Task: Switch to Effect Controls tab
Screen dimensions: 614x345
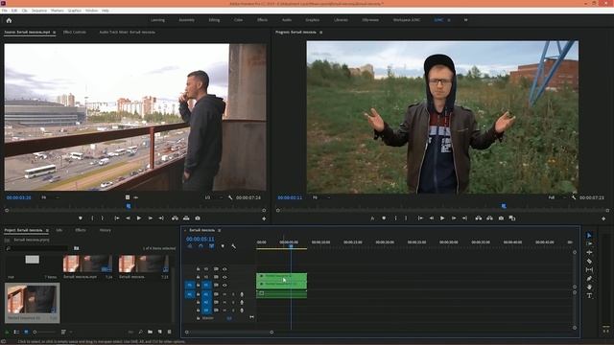Action: click(75, 32)
